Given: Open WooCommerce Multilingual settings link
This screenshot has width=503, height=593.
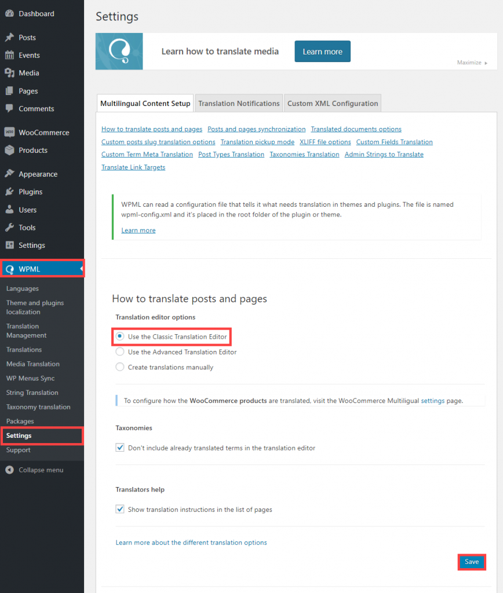Looking at the screenshot, I should (x=433, y=401).
